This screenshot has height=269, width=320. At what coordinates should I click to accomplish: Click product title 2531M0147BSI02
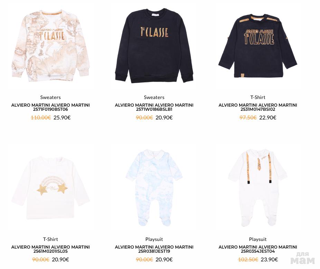pos(258,107)
